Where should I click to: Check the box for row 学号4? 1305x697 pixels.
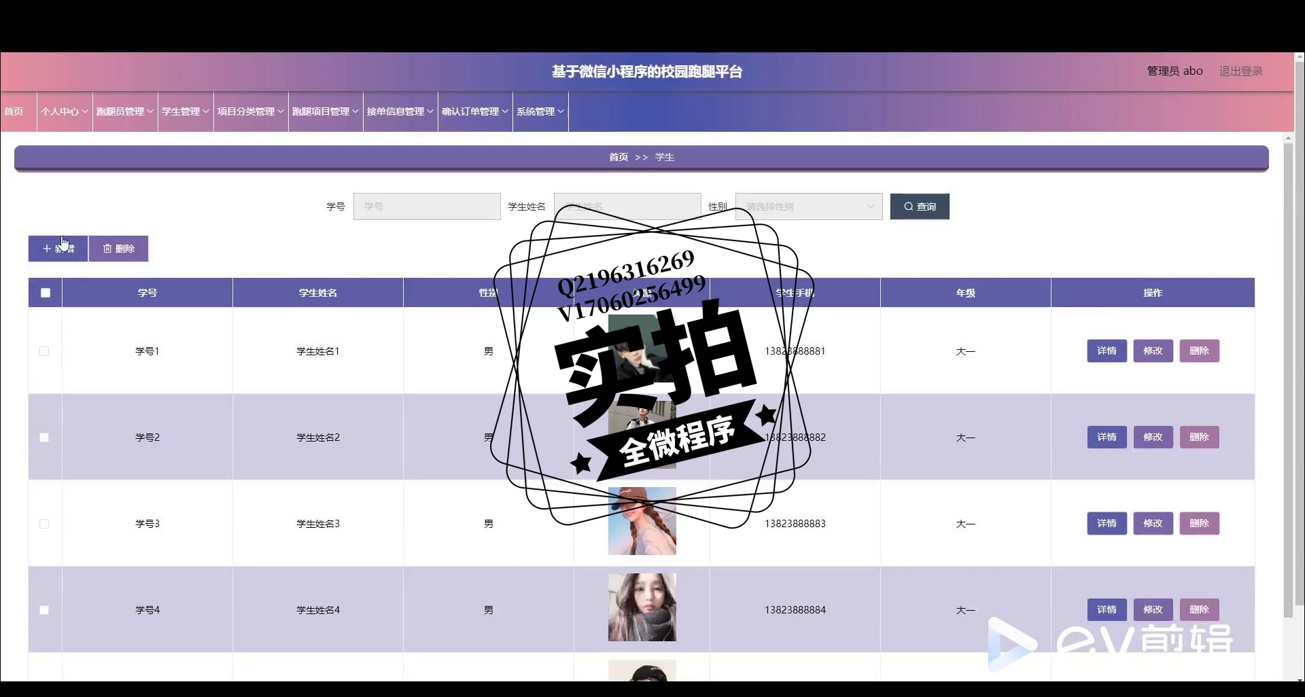[x=44, y=610]
